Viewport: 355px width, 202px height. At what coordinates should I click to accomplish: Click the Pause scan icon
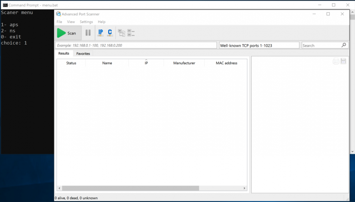(88, 33)
